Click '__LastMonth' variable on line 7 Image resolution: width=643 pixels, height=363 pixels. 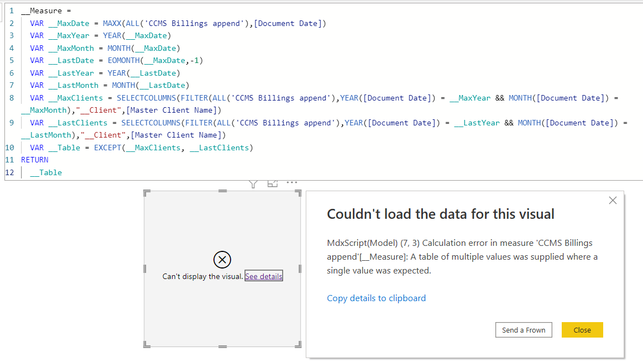click(x=74, y=85)
